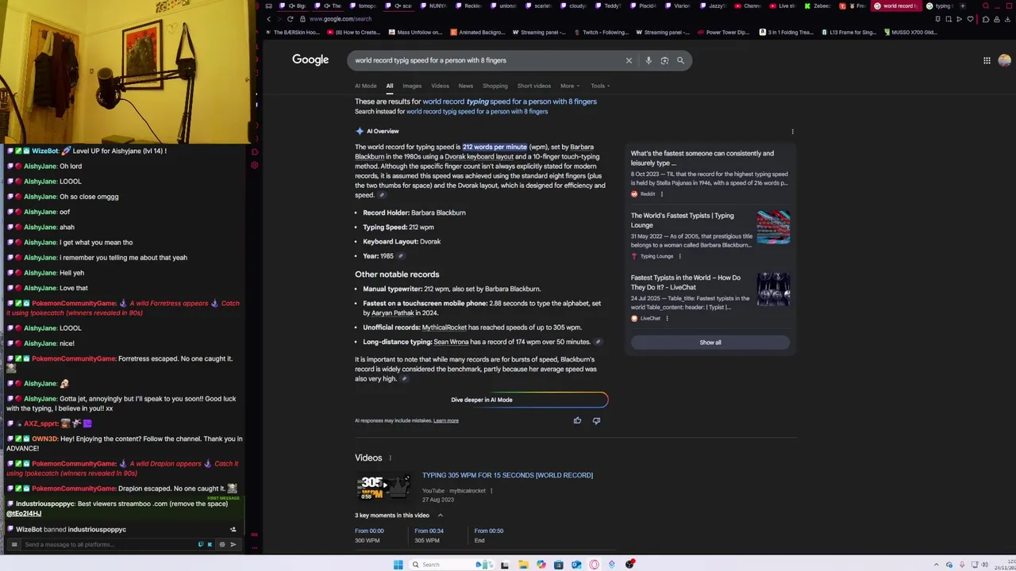Open corrected typing speed query link

pyautogui.click(x=510, y=102)
